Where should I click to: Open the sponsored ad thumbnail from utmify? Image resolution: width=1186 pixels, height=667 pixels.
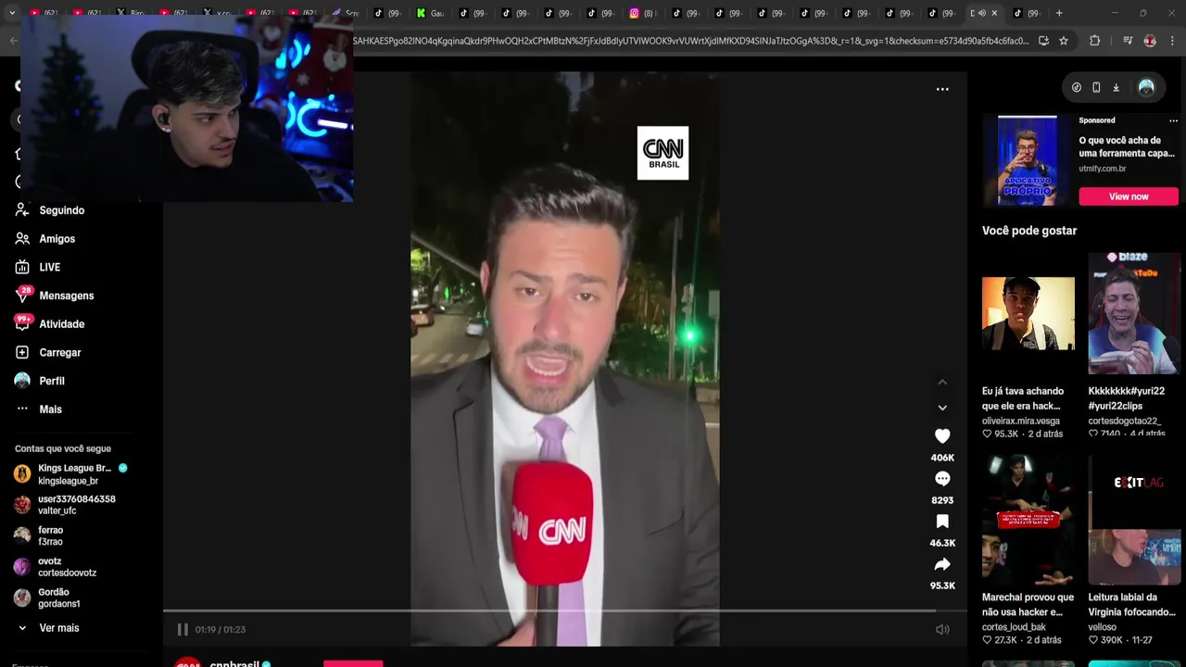[1027, 160]
